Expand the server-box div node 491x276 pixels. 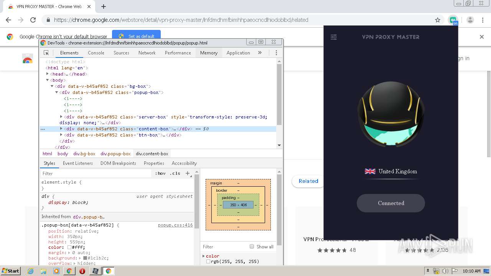[x=61, y=117]
